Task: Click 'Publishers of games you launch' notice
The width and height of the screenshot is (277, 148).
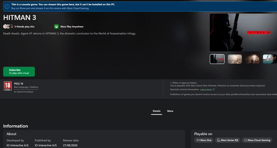Action: point(223,94)
